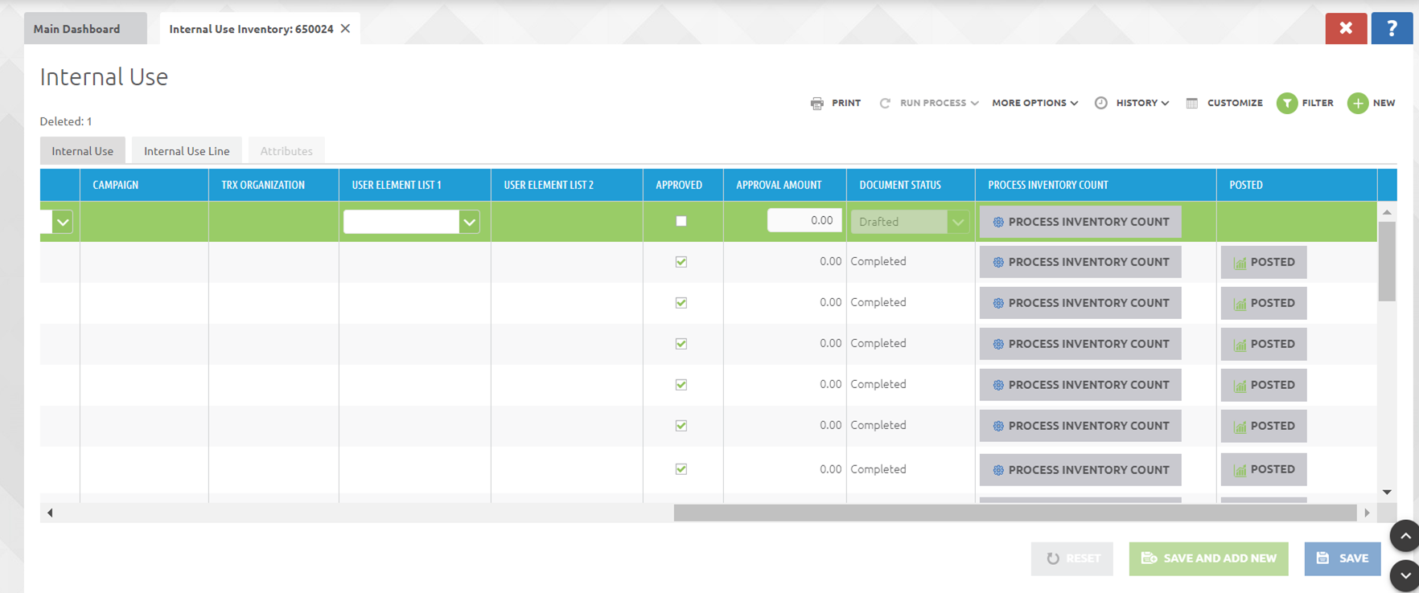1419x593 pixels.
Task: Close the Internal Use Inventory tab X
Action: [x=346, y=28]
